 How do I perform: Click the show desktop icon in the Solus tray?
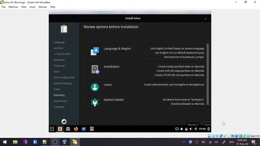tap(177, 129)
